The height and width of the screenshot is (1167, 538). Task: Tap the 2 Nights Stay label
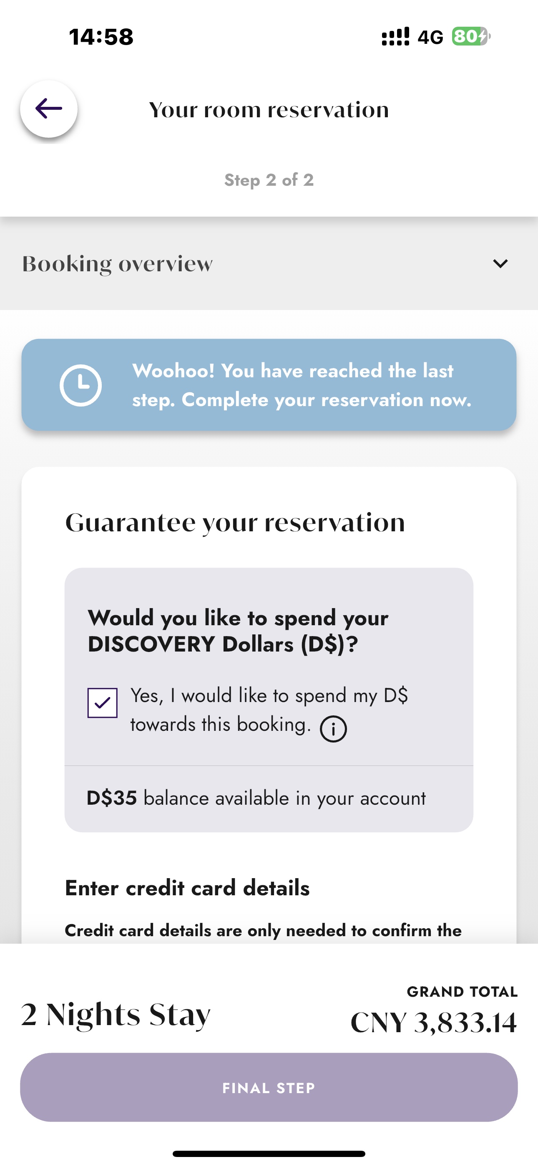(x=116, y=1015)
